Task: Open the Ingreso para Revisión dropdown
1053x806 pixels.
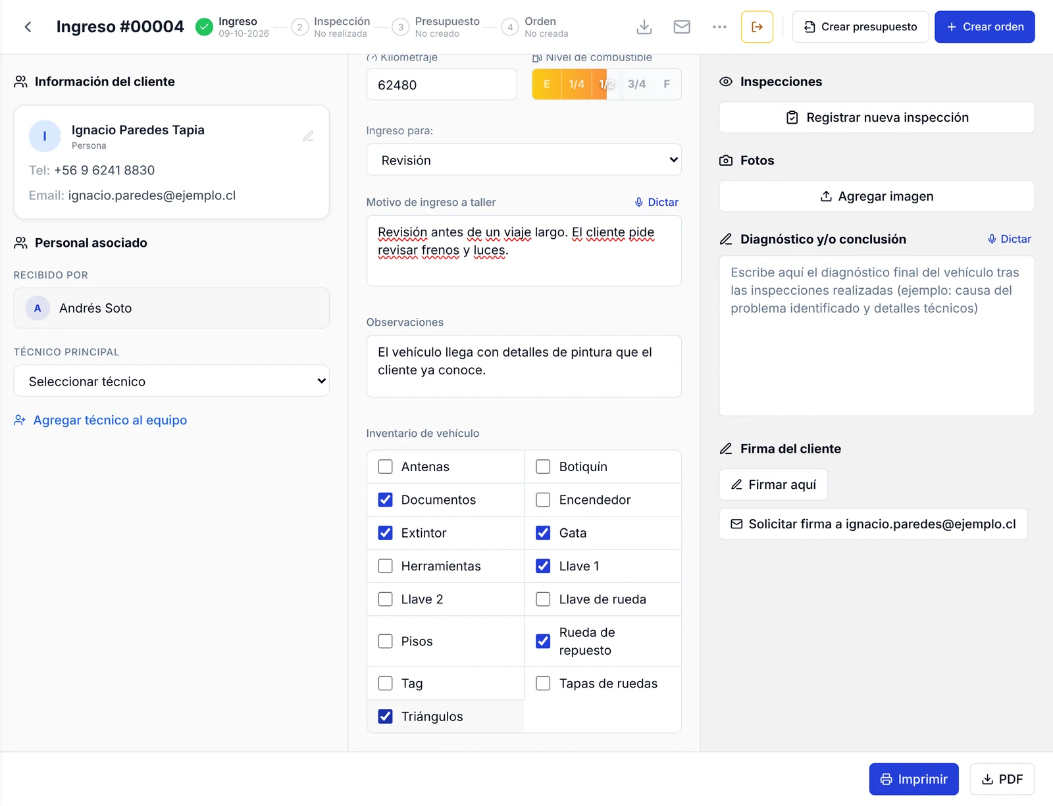Action: (524, 160)
